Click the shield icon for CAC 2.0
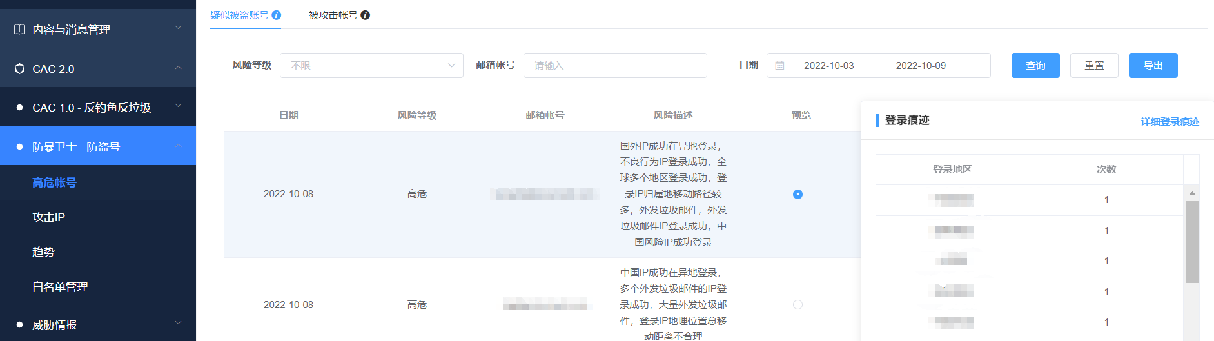The height and width of the screenshot is (341, 1214). click(19, 69)
